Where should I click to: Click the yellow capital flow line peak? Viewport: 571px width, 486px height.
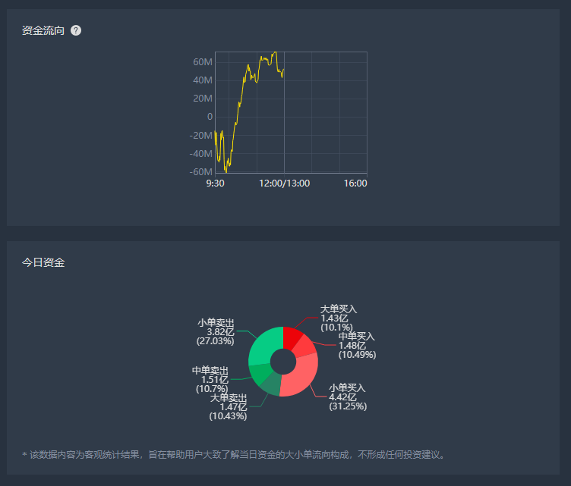pyautogui.click(x=276, y=53)
